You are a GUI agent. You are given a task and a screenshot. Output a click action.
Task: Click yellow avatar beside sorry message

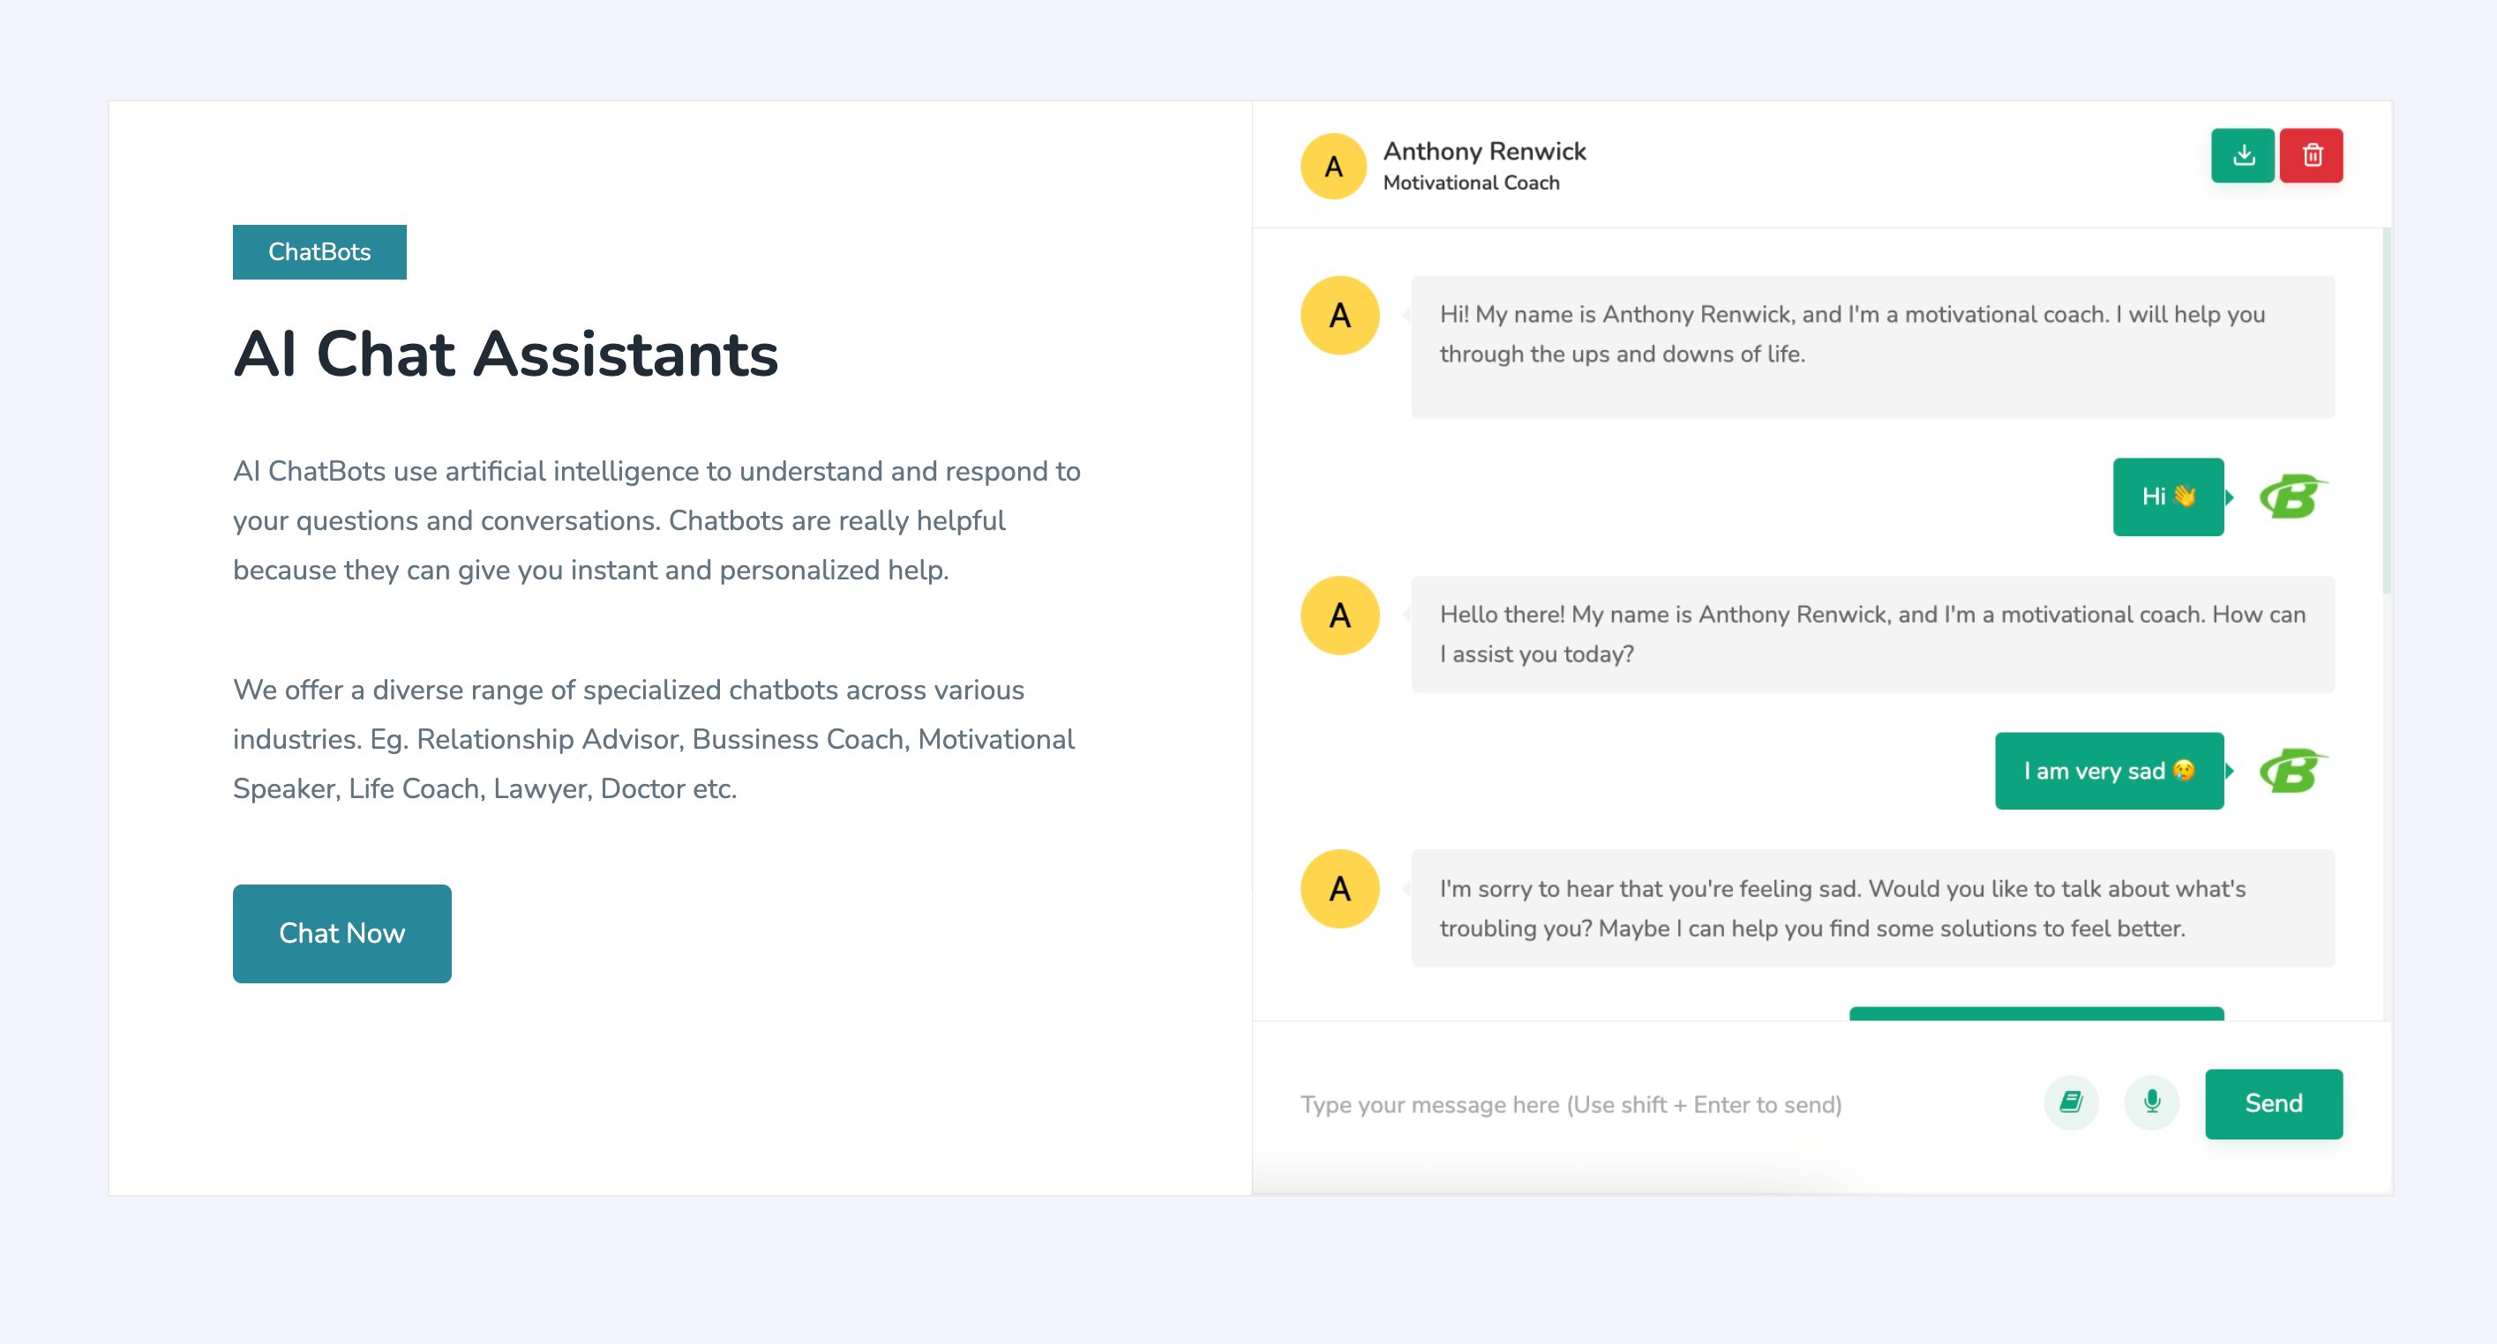(x=1339, y=889)
